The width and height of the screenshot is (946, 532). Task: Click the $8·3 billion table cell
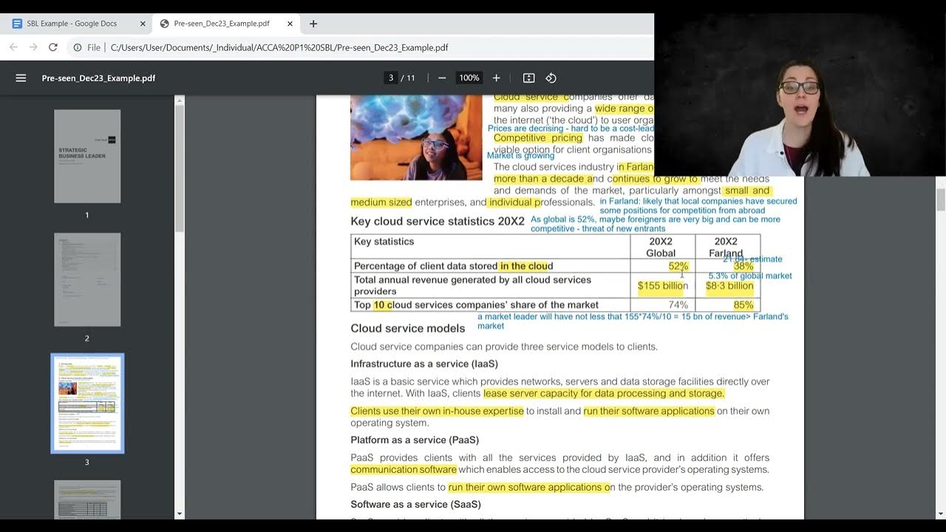728,285
